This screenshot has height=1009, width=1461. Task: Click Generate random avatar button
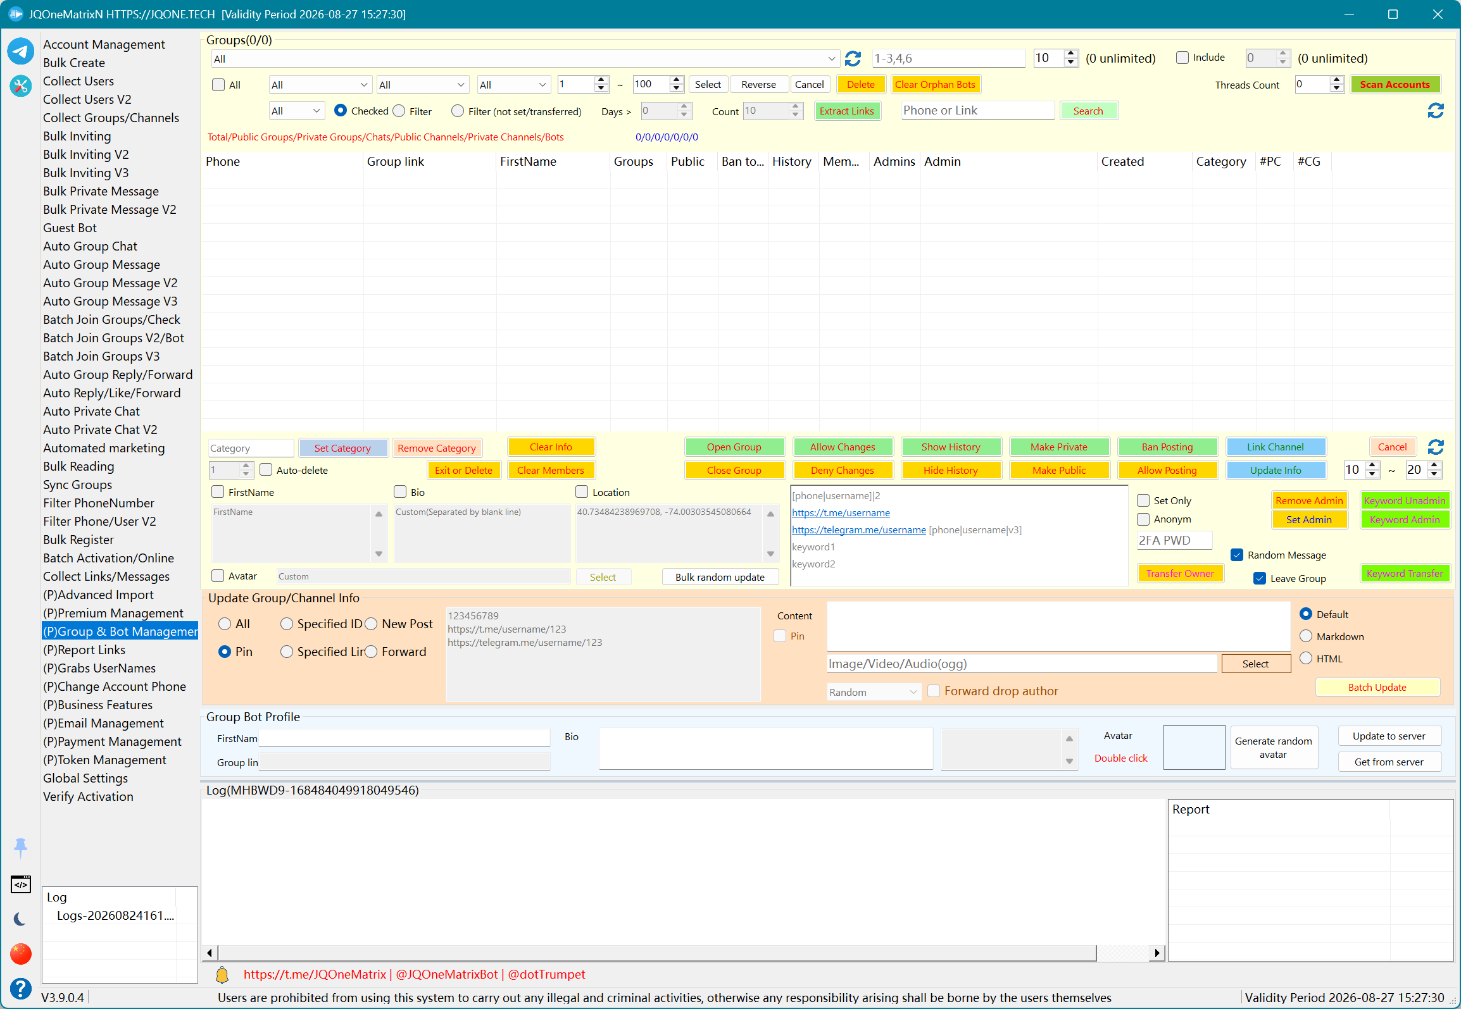tap(1274, 747)
